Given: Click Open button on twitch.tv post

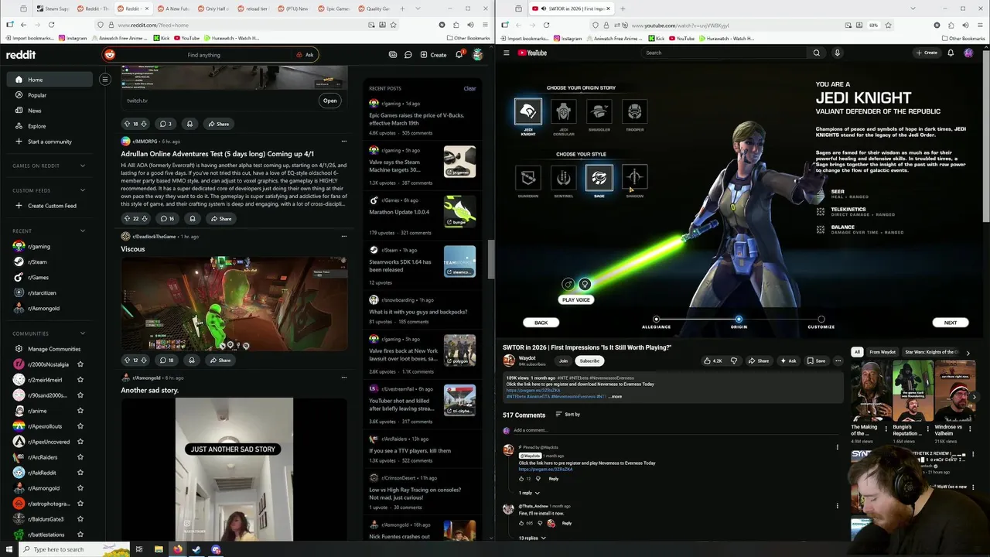Looking at the screenshot, I should point(329,101).
